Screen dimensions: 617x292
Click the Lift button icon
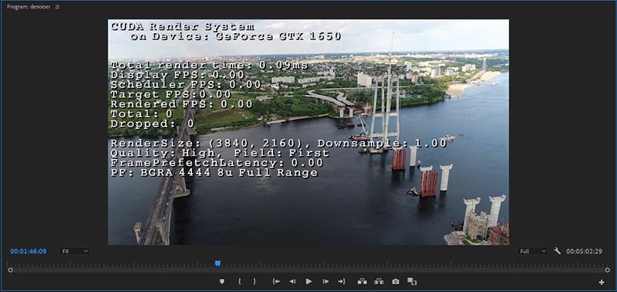pos(362,281)
